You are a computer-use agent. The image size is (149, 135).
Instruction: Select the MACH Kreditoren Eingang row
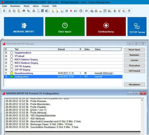click(63, 63)
